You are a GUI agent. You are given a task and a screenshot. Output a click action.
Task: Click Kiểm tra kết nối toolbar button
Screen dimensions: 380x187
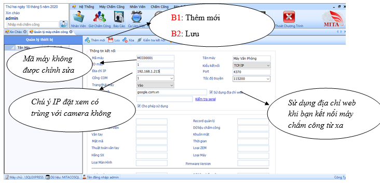click(151, 41)
